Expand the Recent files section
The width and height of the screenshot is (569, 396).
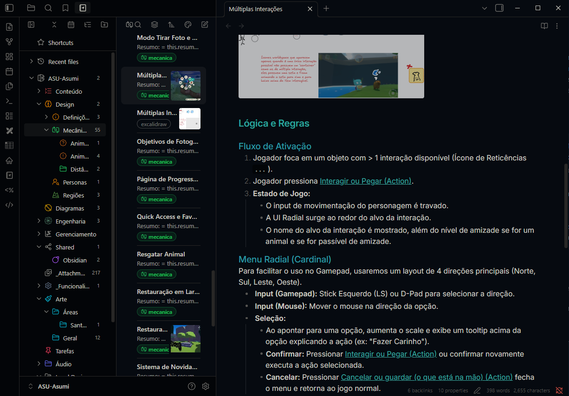[x=32, y=61]
